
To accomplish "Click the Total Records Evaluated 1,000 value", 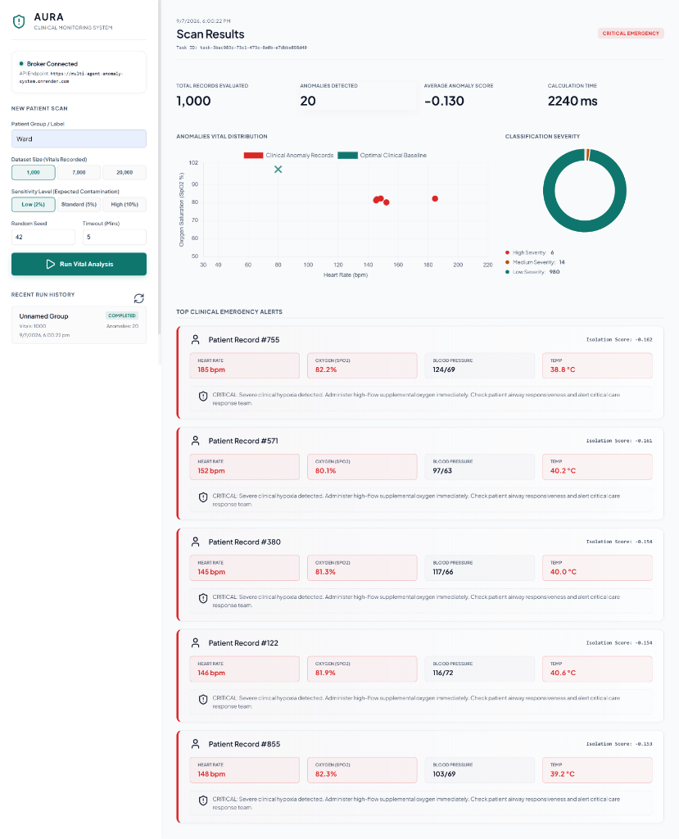I will [x=193, y=101].
